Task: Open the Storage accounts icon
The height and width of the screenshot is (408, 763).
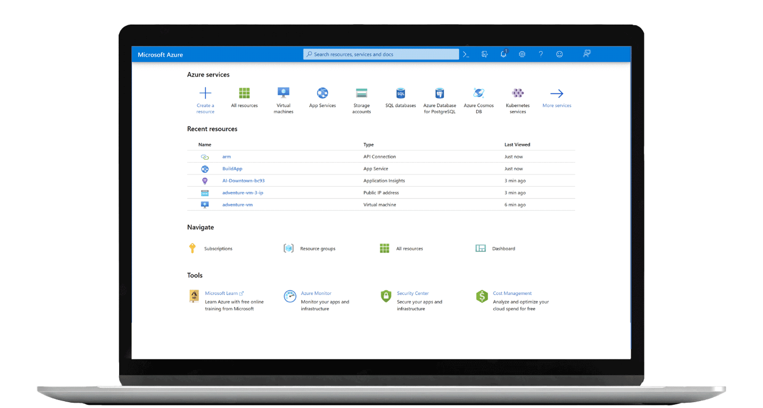Action: [362, 93]
